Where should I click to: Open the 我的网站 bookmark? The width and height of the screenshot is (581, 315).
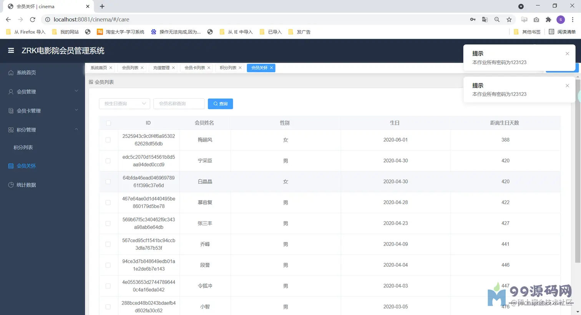[65, 32]
